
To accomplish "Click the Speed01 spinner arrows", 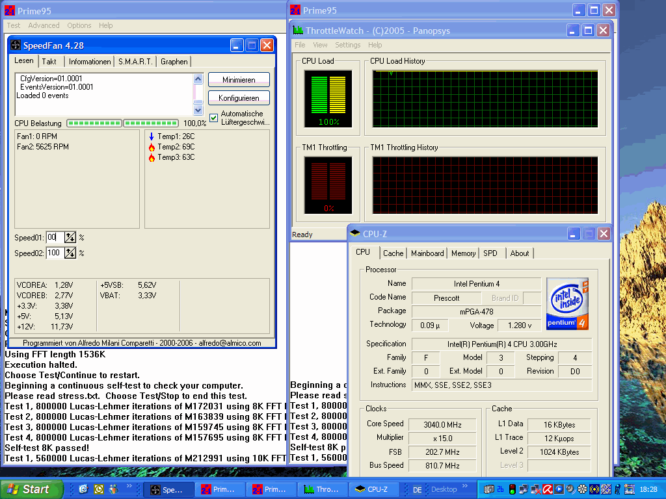I will [x=70, y=237].
